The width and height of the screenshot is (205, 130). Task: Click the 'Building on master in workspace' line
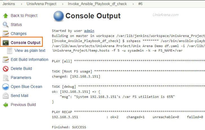(x=128, y=36)
